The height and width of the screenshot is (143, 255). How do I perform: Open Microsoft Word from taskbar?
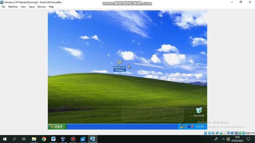53,139
